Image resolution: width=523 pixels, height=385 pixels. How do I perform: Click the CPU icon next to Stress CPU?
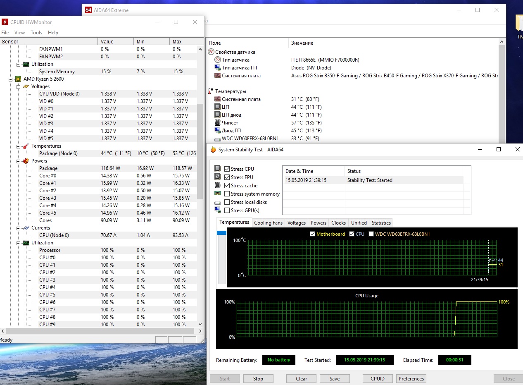click(x=218, y=169)
